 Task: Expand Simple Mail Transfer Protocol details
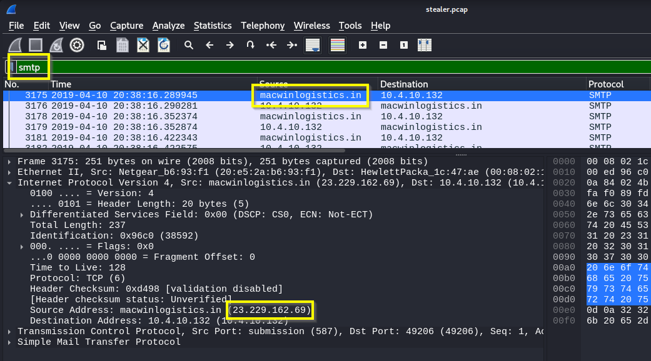(9, 342)
